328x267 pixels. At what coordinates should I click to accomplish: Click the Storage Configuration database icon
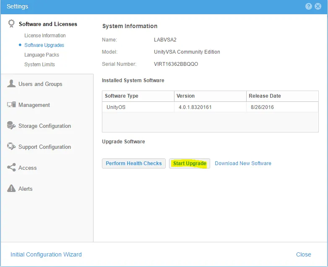click(11, 125)
